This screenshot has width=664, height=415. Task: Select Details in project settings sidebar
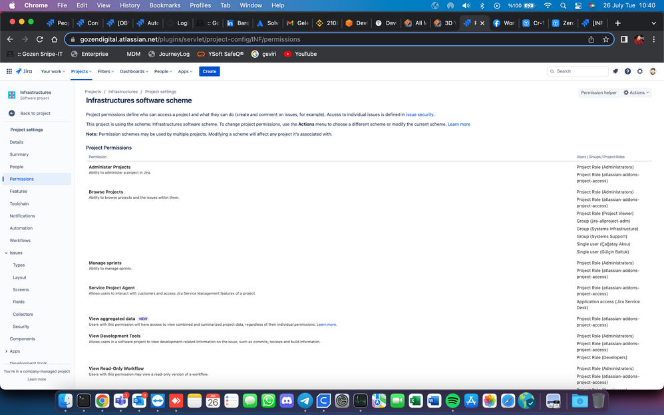click(17, 142)
